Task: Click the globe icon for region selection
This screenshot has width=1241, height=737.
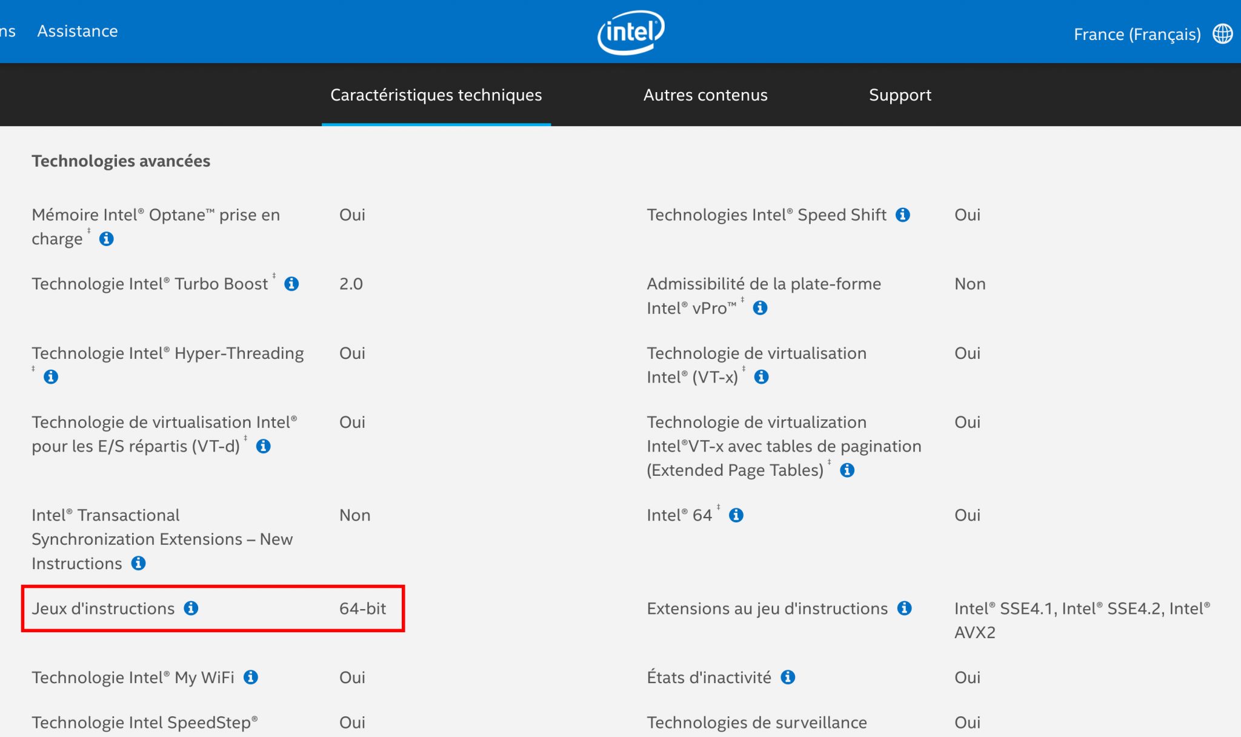Action: coord(1225,34)
